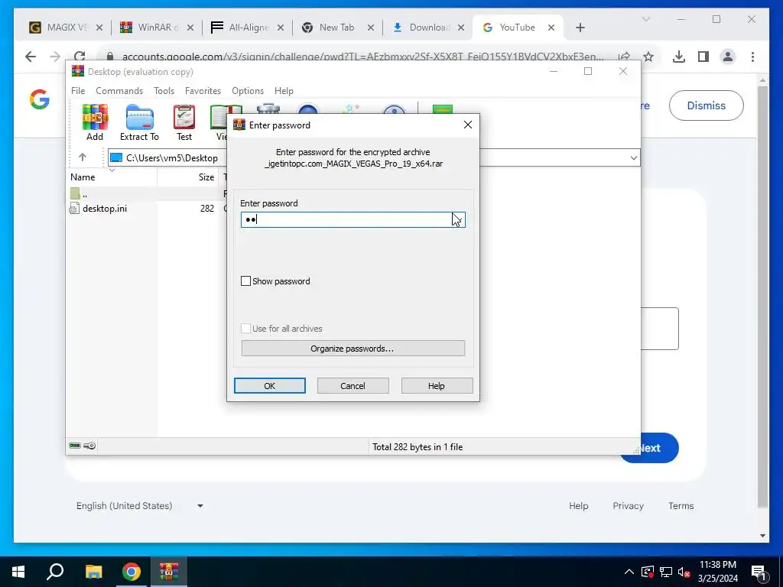Show hidden system tray icons

click(629, 572)
